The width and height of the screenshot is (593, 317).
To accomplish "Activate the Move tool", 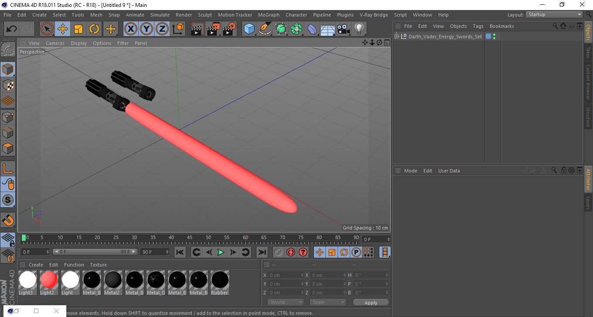I will [x=63, y=29].
